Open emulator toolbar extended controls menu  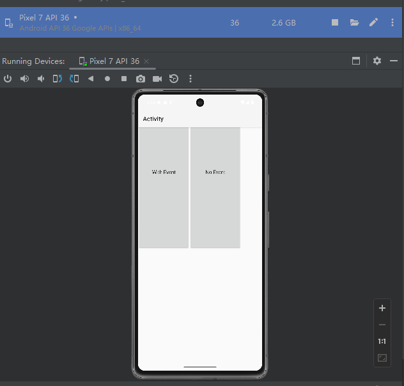(190, 79)
